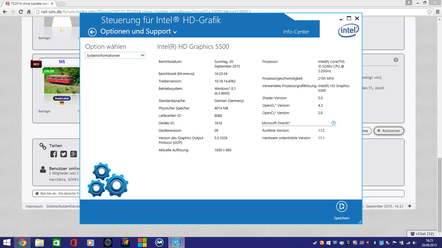The image size is (442, 248).
Task: Expand the Optionen und Support menu
Action: (x=138, y=31)
